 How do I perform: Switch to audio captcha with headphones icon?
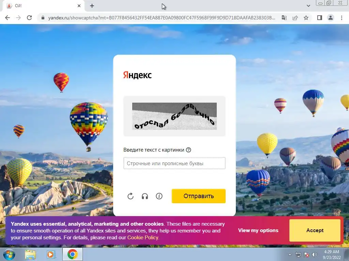[145, 196]
